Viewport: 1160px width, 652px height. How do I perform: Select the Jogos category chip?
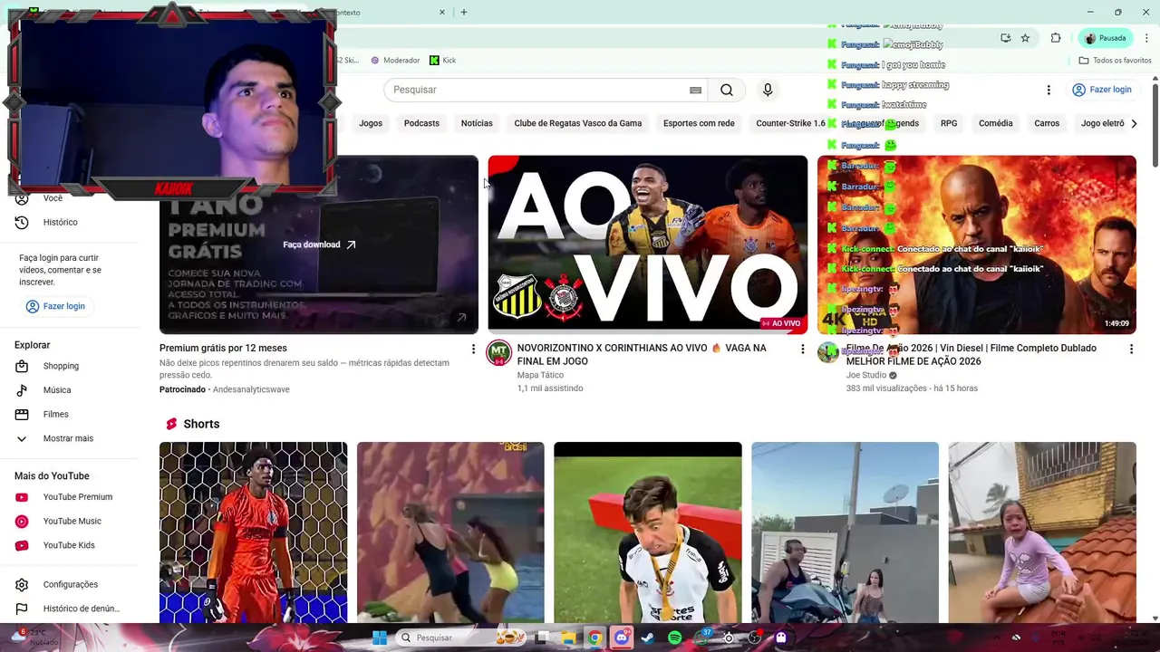point(371,123)
